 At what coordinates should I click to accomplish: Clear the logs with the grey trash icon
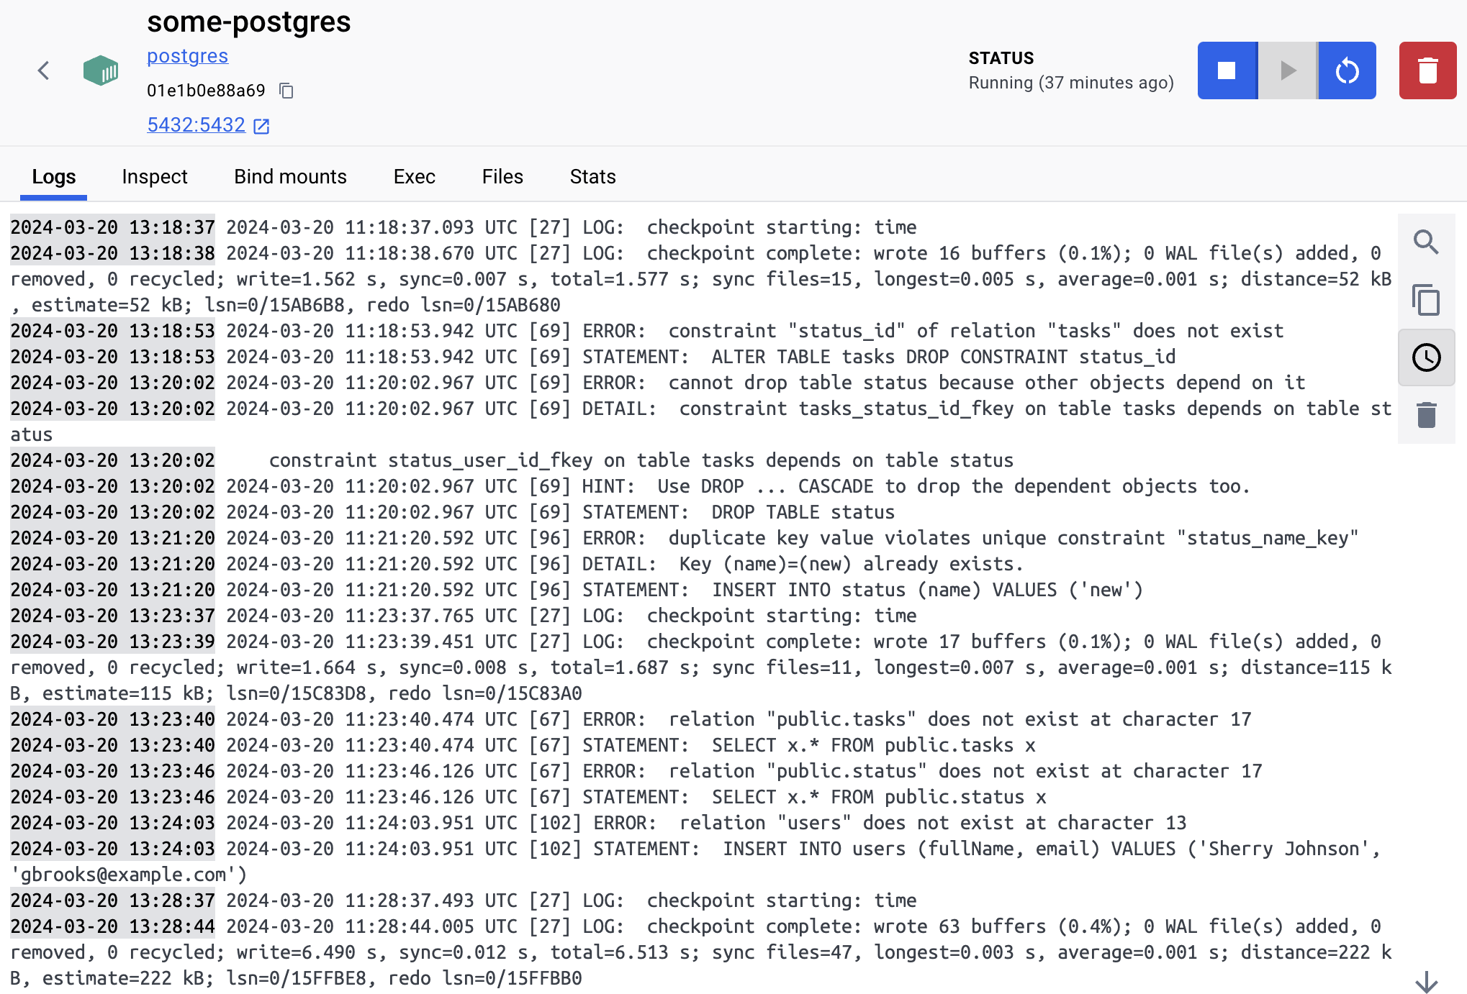point(1426,415)
